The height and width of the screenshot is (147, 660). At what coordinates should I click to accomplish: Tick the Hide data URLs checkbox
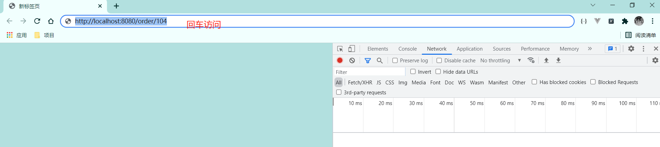coord(438,72)
